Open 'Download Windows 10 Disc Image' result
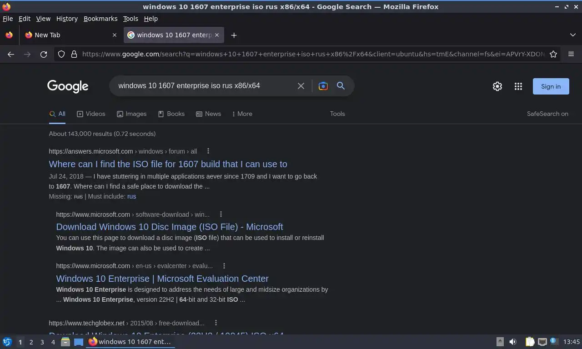Viewport: 582px width, 349px height. (x=170, y=227)
